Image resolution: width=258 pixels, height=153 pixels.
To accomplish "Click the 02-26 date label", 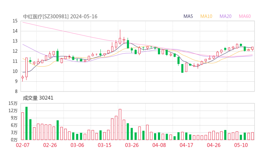I will pyautogui.click(x=50, y=145).
